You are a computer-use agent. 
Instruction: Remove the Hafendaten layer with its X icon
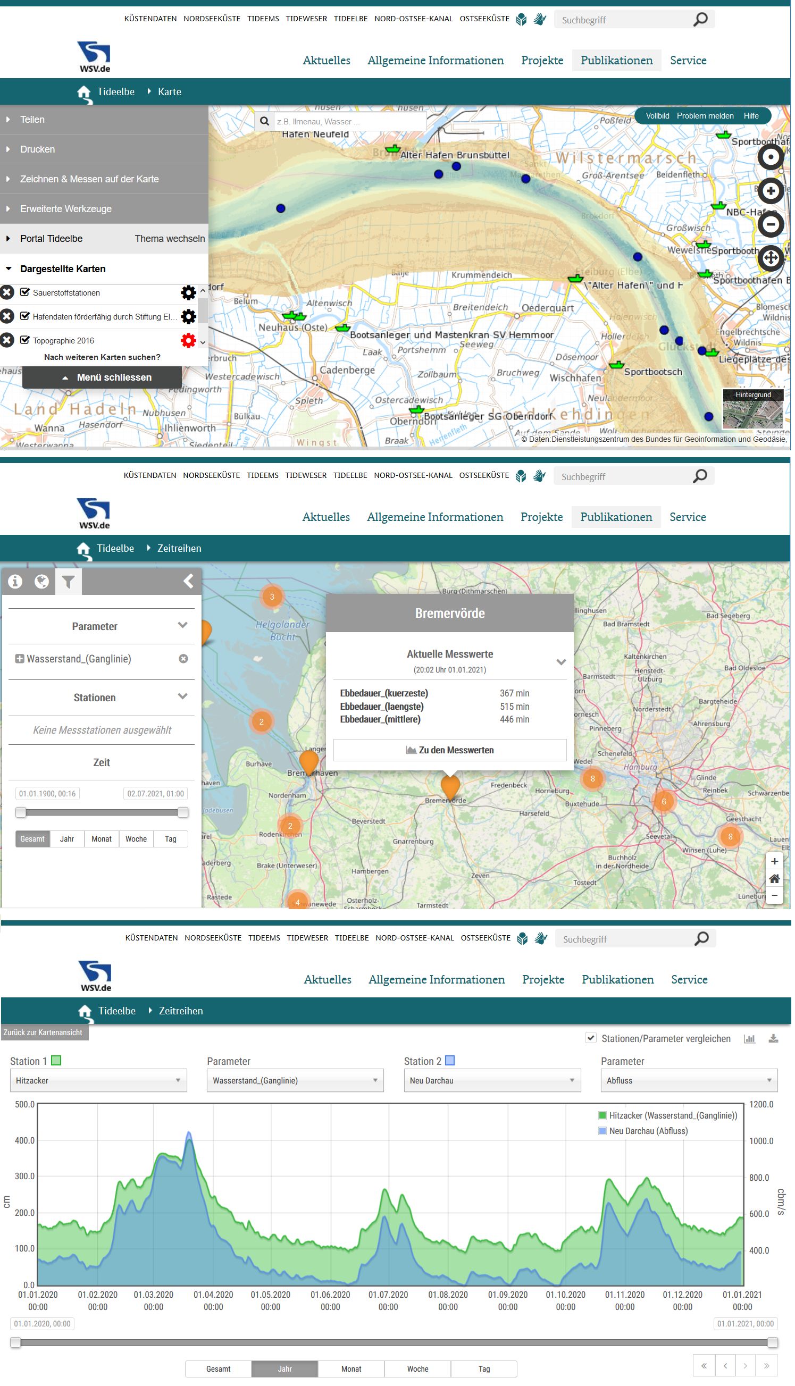click(6, 317)
